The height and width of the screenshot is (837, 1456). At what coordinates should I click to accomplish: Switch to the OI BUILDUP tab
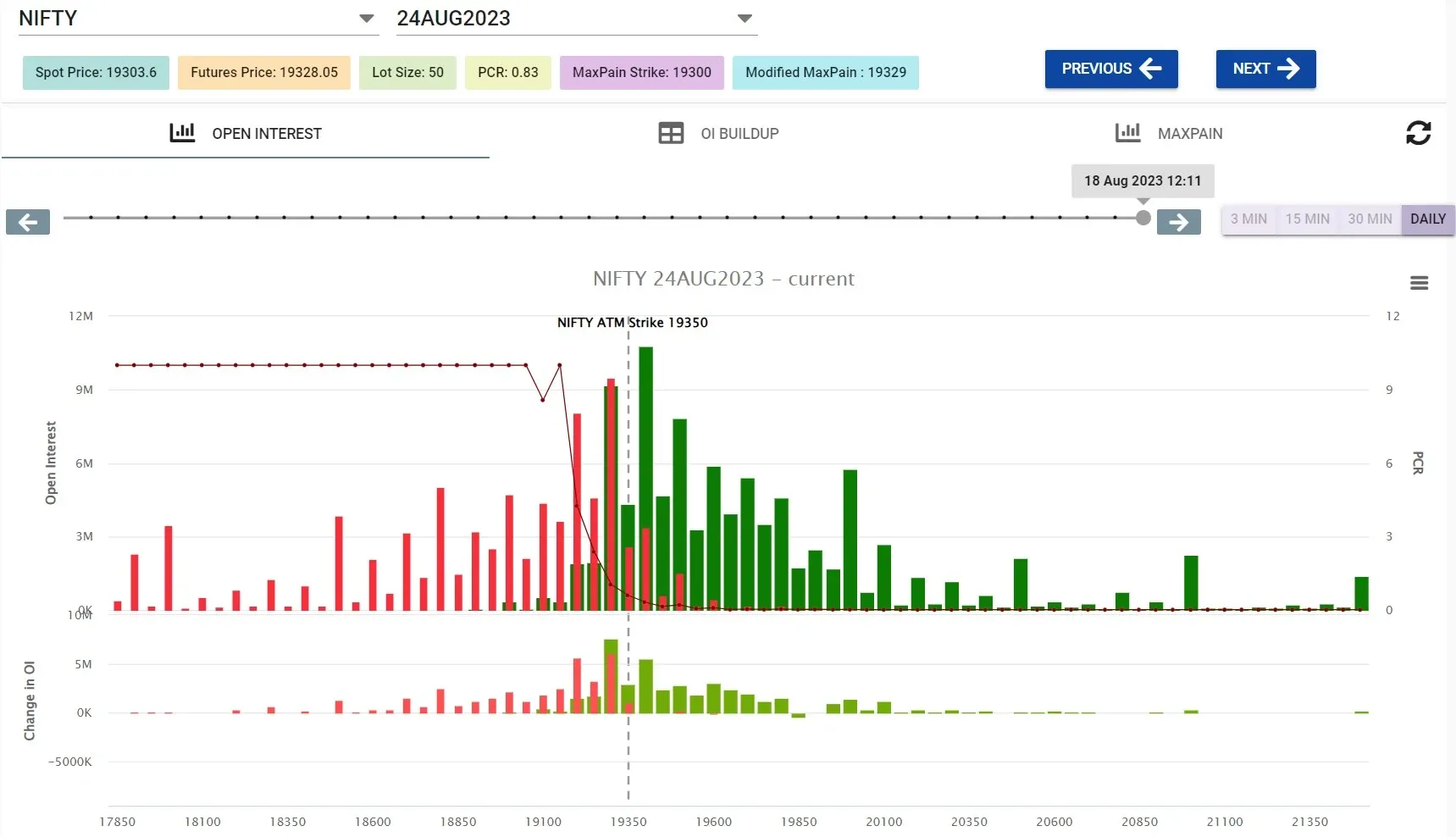(719, 133)
